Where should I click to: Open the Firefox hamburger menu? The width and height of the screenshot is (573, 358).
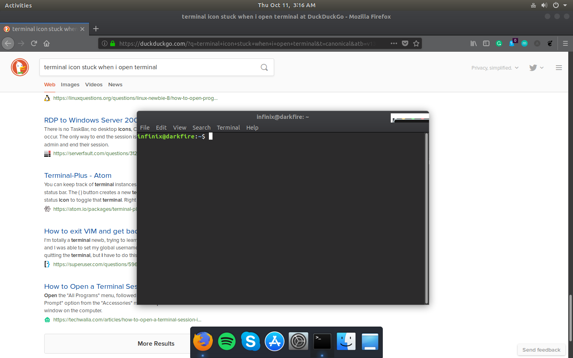click(565, 43)
